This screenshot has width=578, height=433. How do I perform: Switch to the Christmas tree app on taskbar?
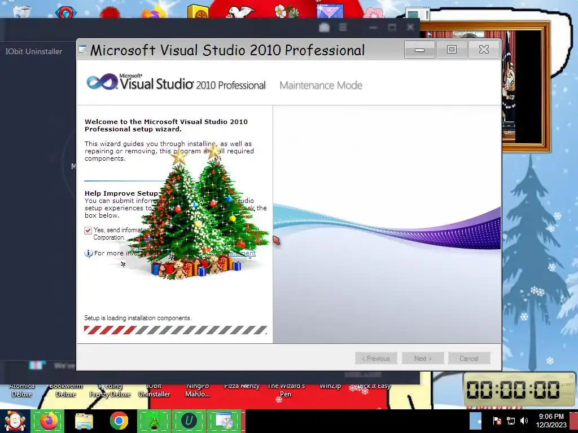pos(154,421)
